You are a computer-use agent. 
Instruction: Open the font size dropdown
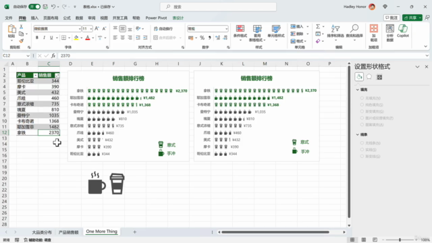click(91, 28)
